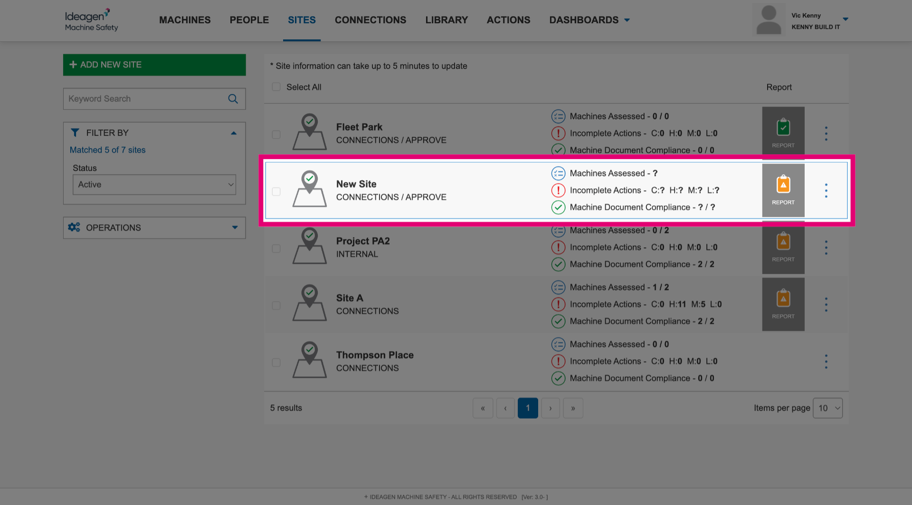
Task: Click the New Site map pin icon
Action: (310, 188)
